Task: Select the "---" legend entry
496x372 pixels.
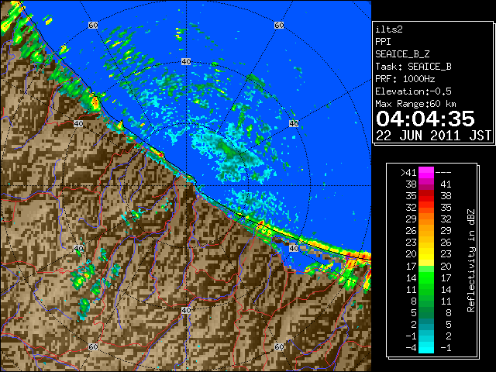Action: [x=443, y=172]
